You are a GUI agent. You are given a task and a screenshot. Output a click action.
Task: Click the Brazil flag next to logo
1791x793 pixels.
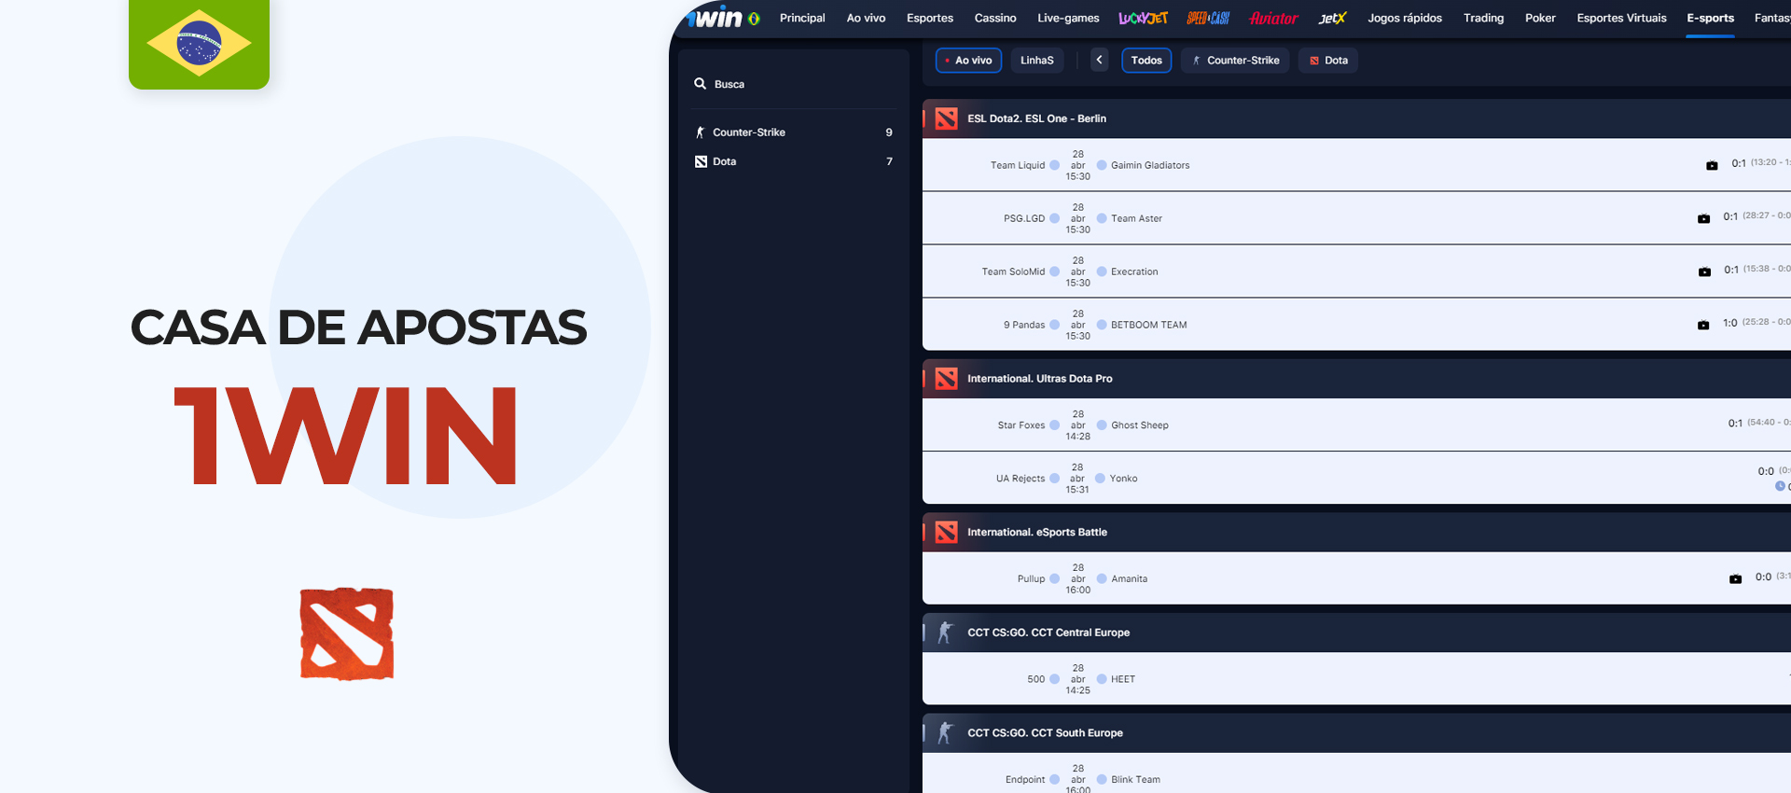tap(754, 19)
